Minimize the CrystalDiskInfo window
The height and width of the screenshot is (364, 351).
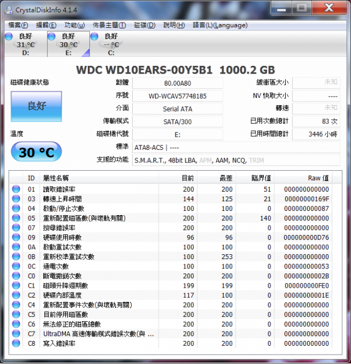pyautogui.click(x=281, y=8)
